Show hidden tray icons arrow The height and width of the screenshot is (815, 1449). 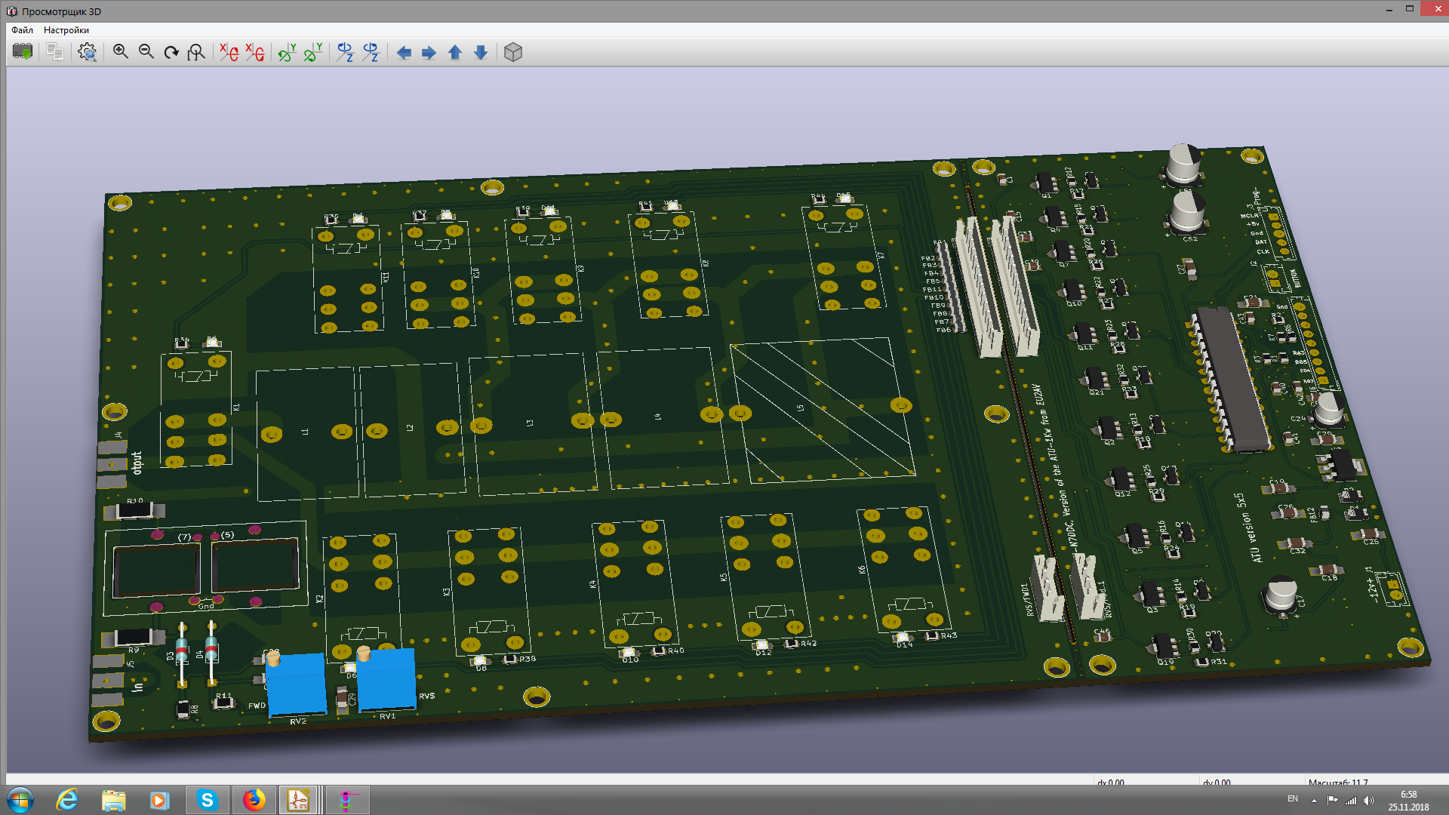(x=1314, y=800)
